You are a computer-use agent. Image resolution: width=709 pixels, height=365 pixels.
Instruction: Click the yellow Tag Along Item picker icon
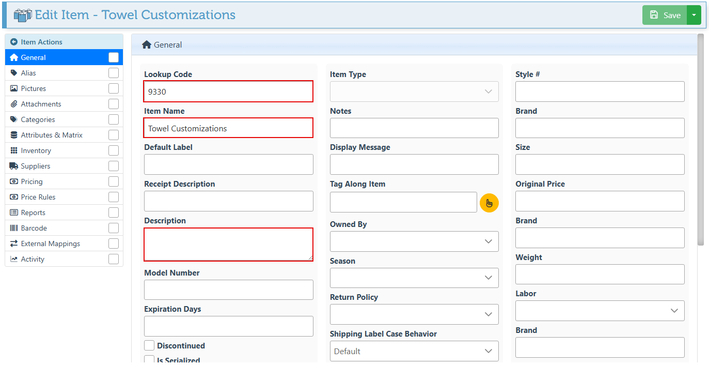pyautogui.click(x=489, y=203)
